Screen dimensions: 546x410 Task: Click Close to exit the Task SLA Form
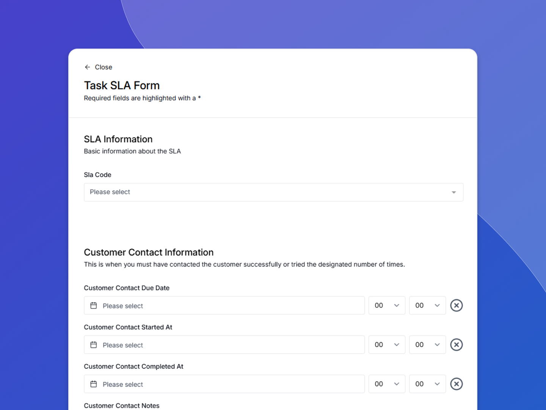[x=104, y=67]
